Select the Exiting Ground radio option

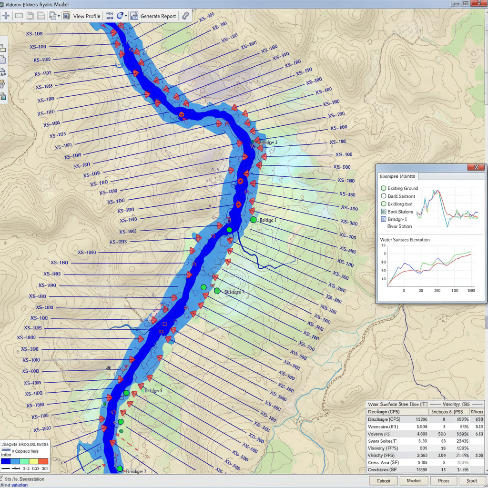click(x=384, y=188)
